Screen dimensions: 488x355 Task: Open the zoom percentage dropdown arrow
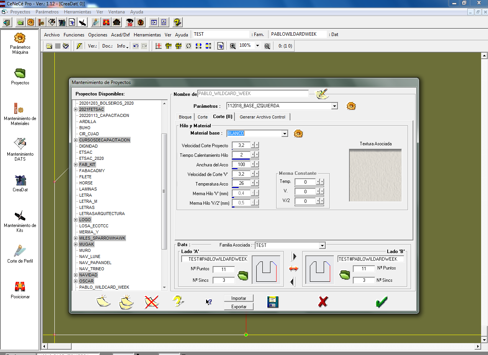257,46
